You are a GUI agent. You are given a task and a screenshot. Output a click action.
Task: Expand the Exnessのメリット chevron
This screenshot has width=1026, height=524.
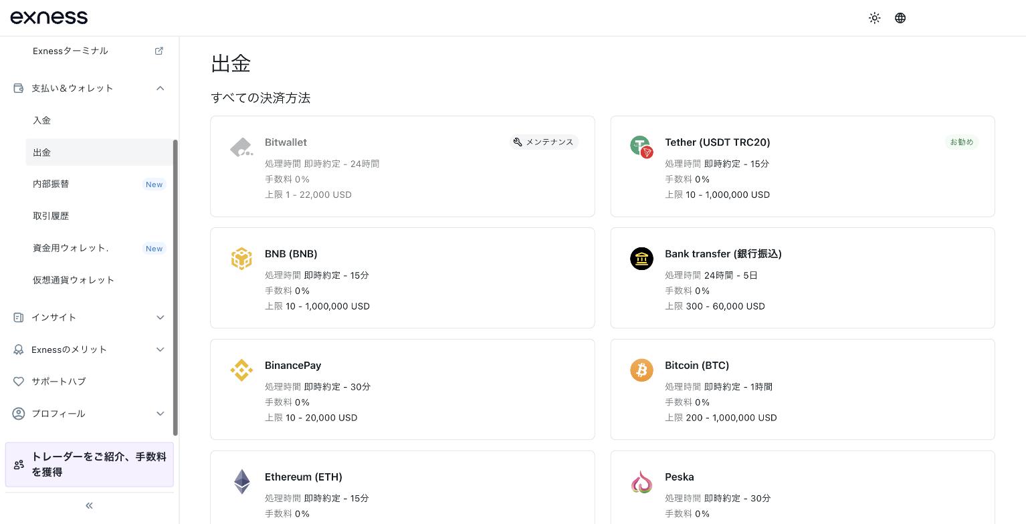pyautogui.click(x=160, y=350)
